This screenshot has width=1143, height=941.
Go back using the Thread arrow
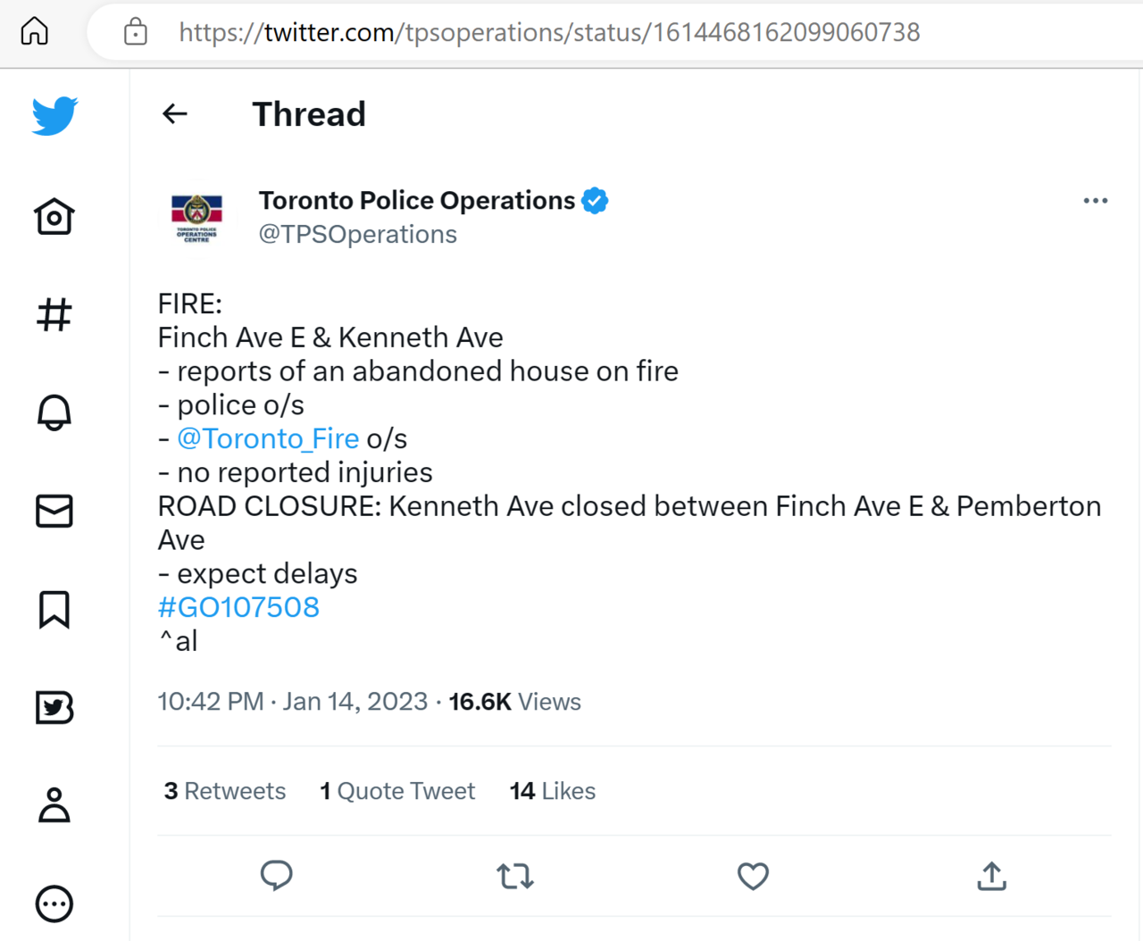pos(175,114)
